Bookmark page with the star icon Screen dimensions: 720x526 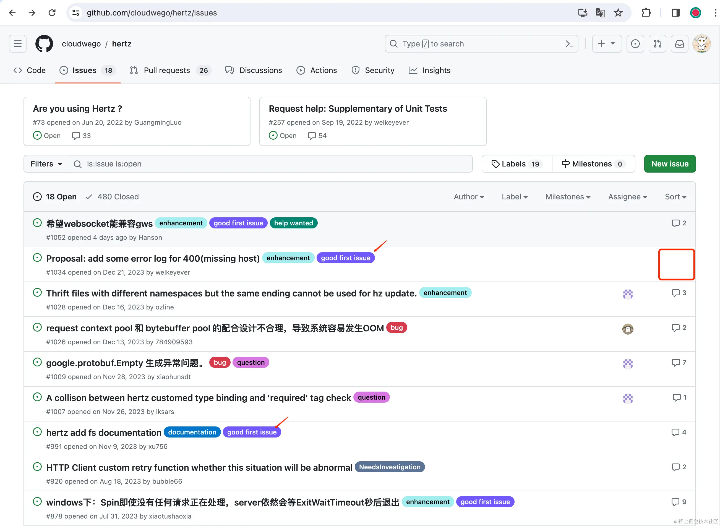pyautogui.click(x=618, y=13)
